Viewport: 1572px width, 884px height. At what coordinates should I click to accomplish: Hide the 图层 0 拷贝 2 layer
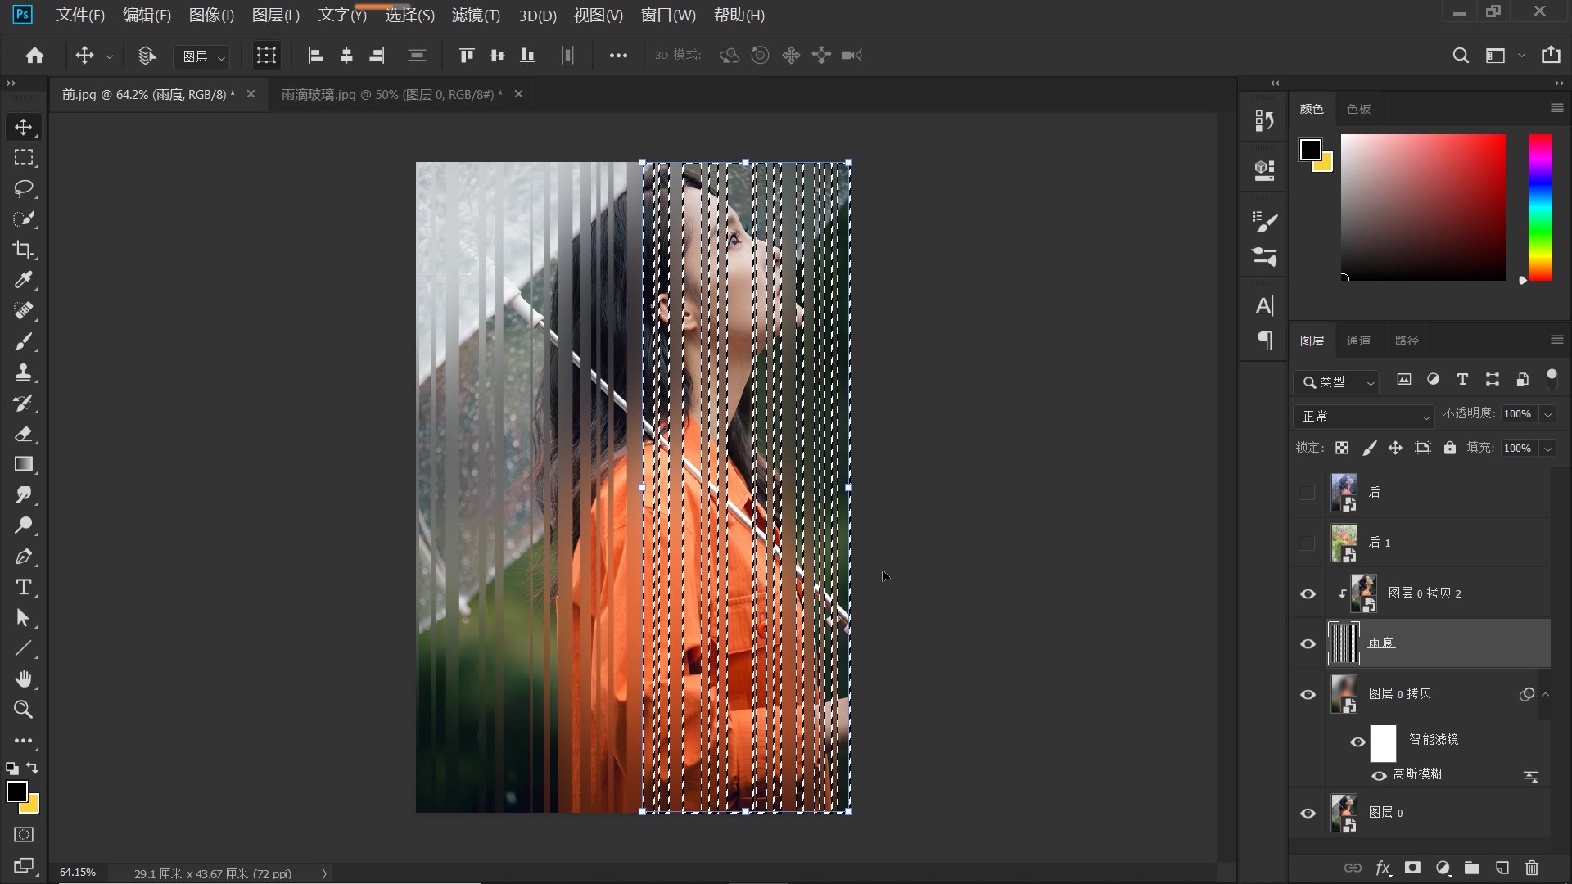click(x=1308, y=593)
